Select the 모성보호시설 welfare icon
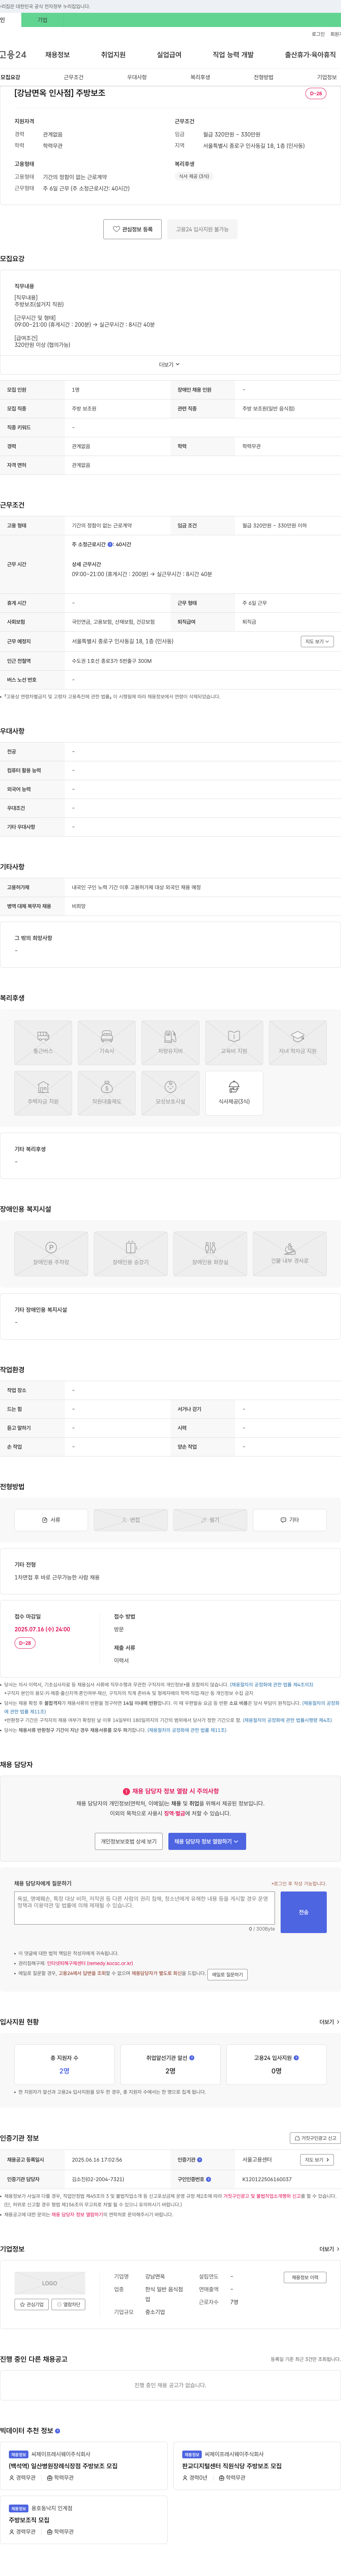This screenshot has height=2576, width=341. [170, 1093]
